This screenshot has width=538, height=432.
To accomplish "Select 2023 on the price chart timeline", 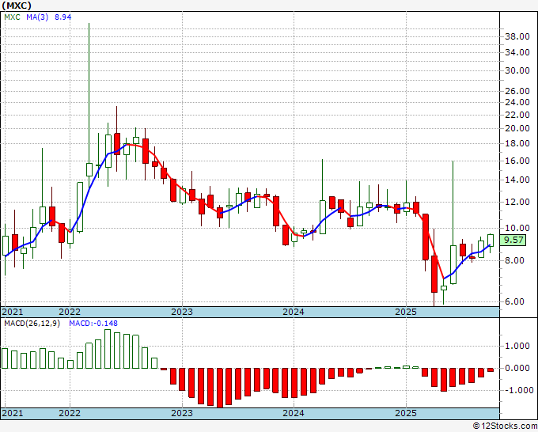I will [182, 312].
